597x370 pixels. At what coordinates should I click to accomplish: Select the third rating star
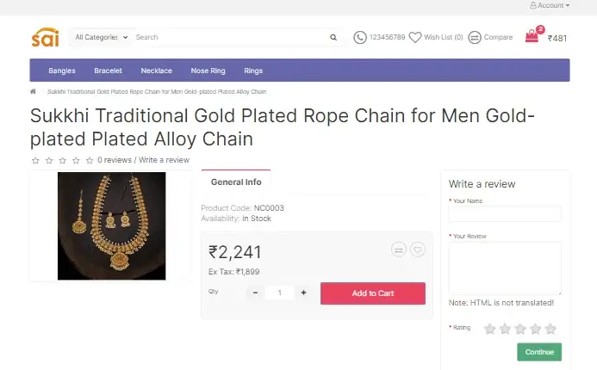tap(520, 329)
